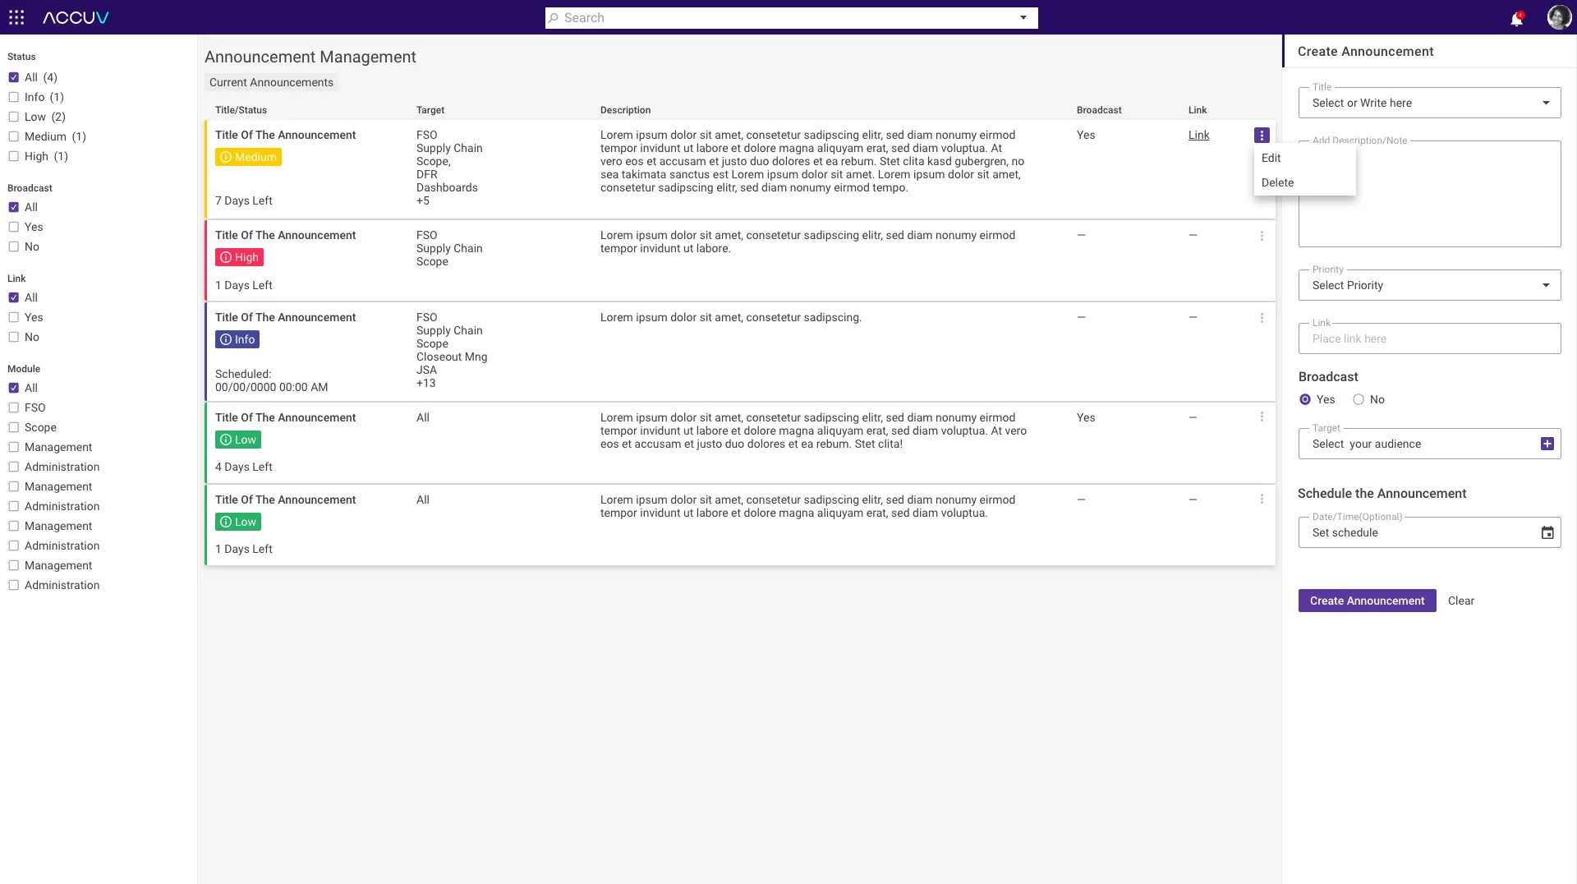Screen dimensions: 1577x884
Task: Click the active purple three-dot menu button
Action: tap(1262, 135)
